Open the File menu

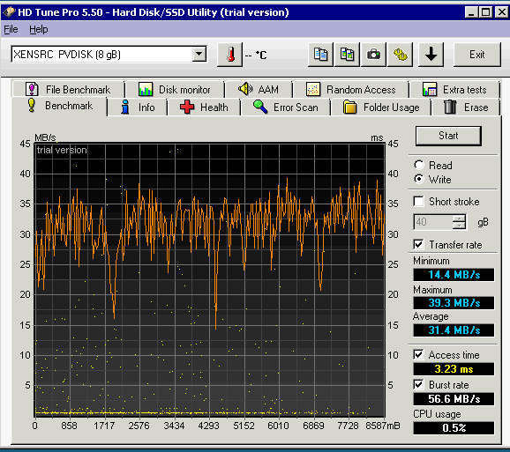[11, 30]
